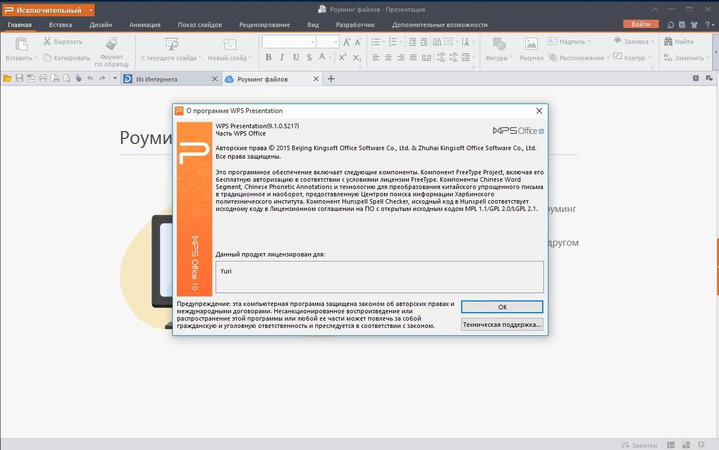The width and height of the screenshot is (719, 450).
Task: Select the Format Painter (Формат по образцу) brush
Action: coord(111,44)
